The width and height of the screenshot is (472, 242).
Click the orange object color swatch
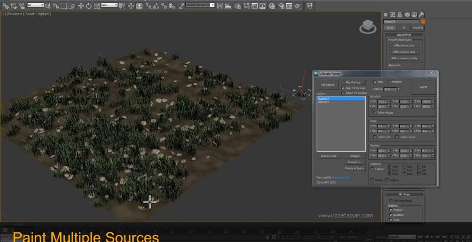[423, 21]
